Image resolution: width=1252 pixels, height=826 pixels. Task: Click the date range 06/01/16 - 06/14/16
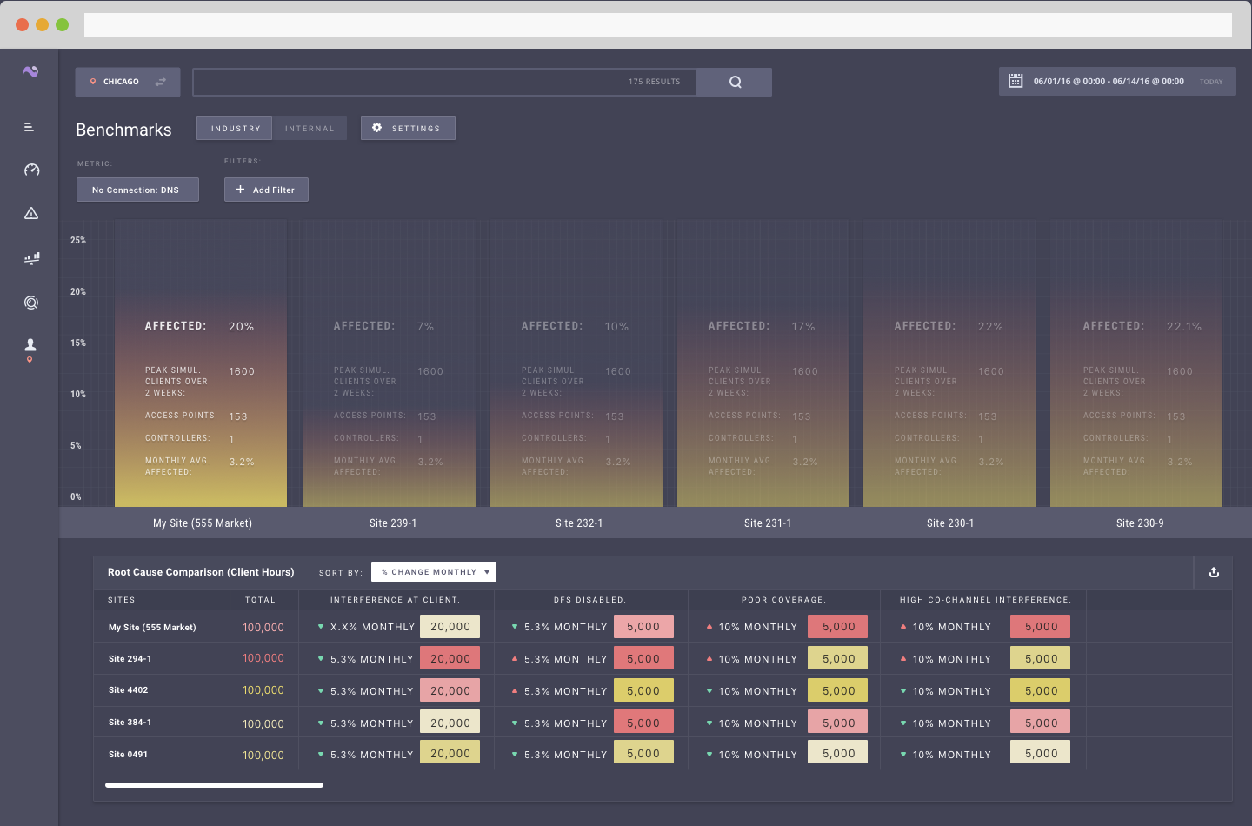[x=1109, y=82]
